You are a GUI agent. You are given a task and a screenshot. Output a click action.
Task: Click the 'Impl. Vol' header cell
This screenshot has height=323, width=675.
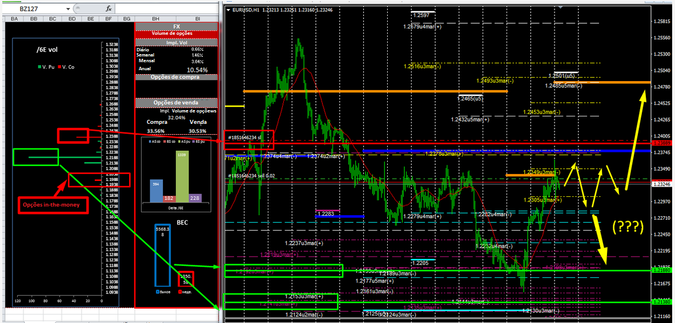[176, 42]
